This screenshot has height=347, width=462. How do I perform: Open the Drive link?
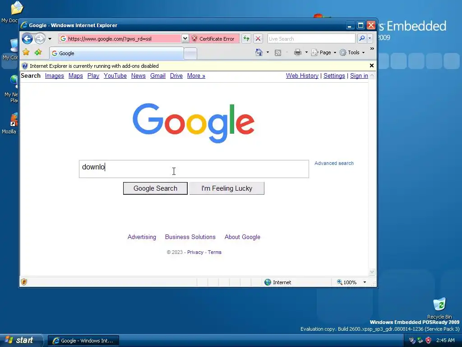pyautogui.click(x=176, y=76)
